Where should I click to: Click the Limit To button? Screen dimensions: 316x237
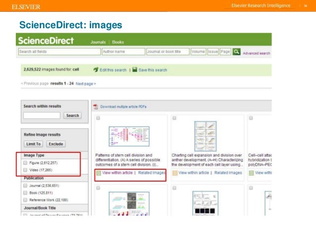[x=34, y=144]
